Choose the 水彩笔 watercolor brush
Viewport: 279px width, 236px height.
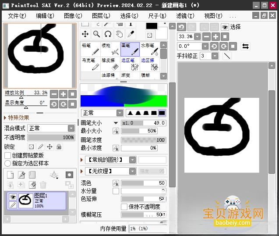point(150,49)
